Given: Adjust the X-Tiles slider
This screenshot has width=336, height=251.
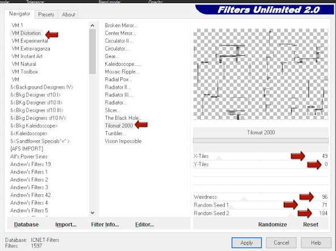Looking at the screenshot, I should pyautogui.click(x=261, y=156).
